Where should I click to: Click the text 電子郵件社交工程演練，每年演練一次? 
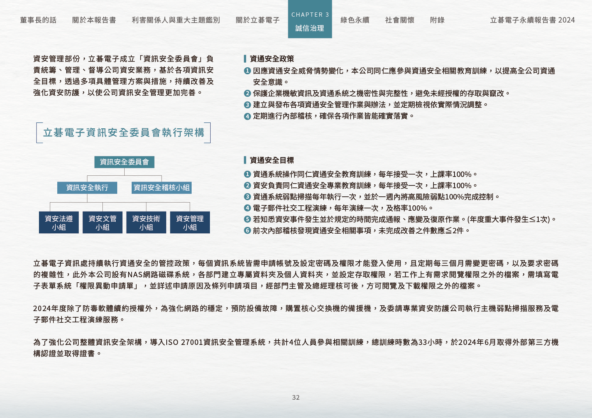tap(316, 208)
